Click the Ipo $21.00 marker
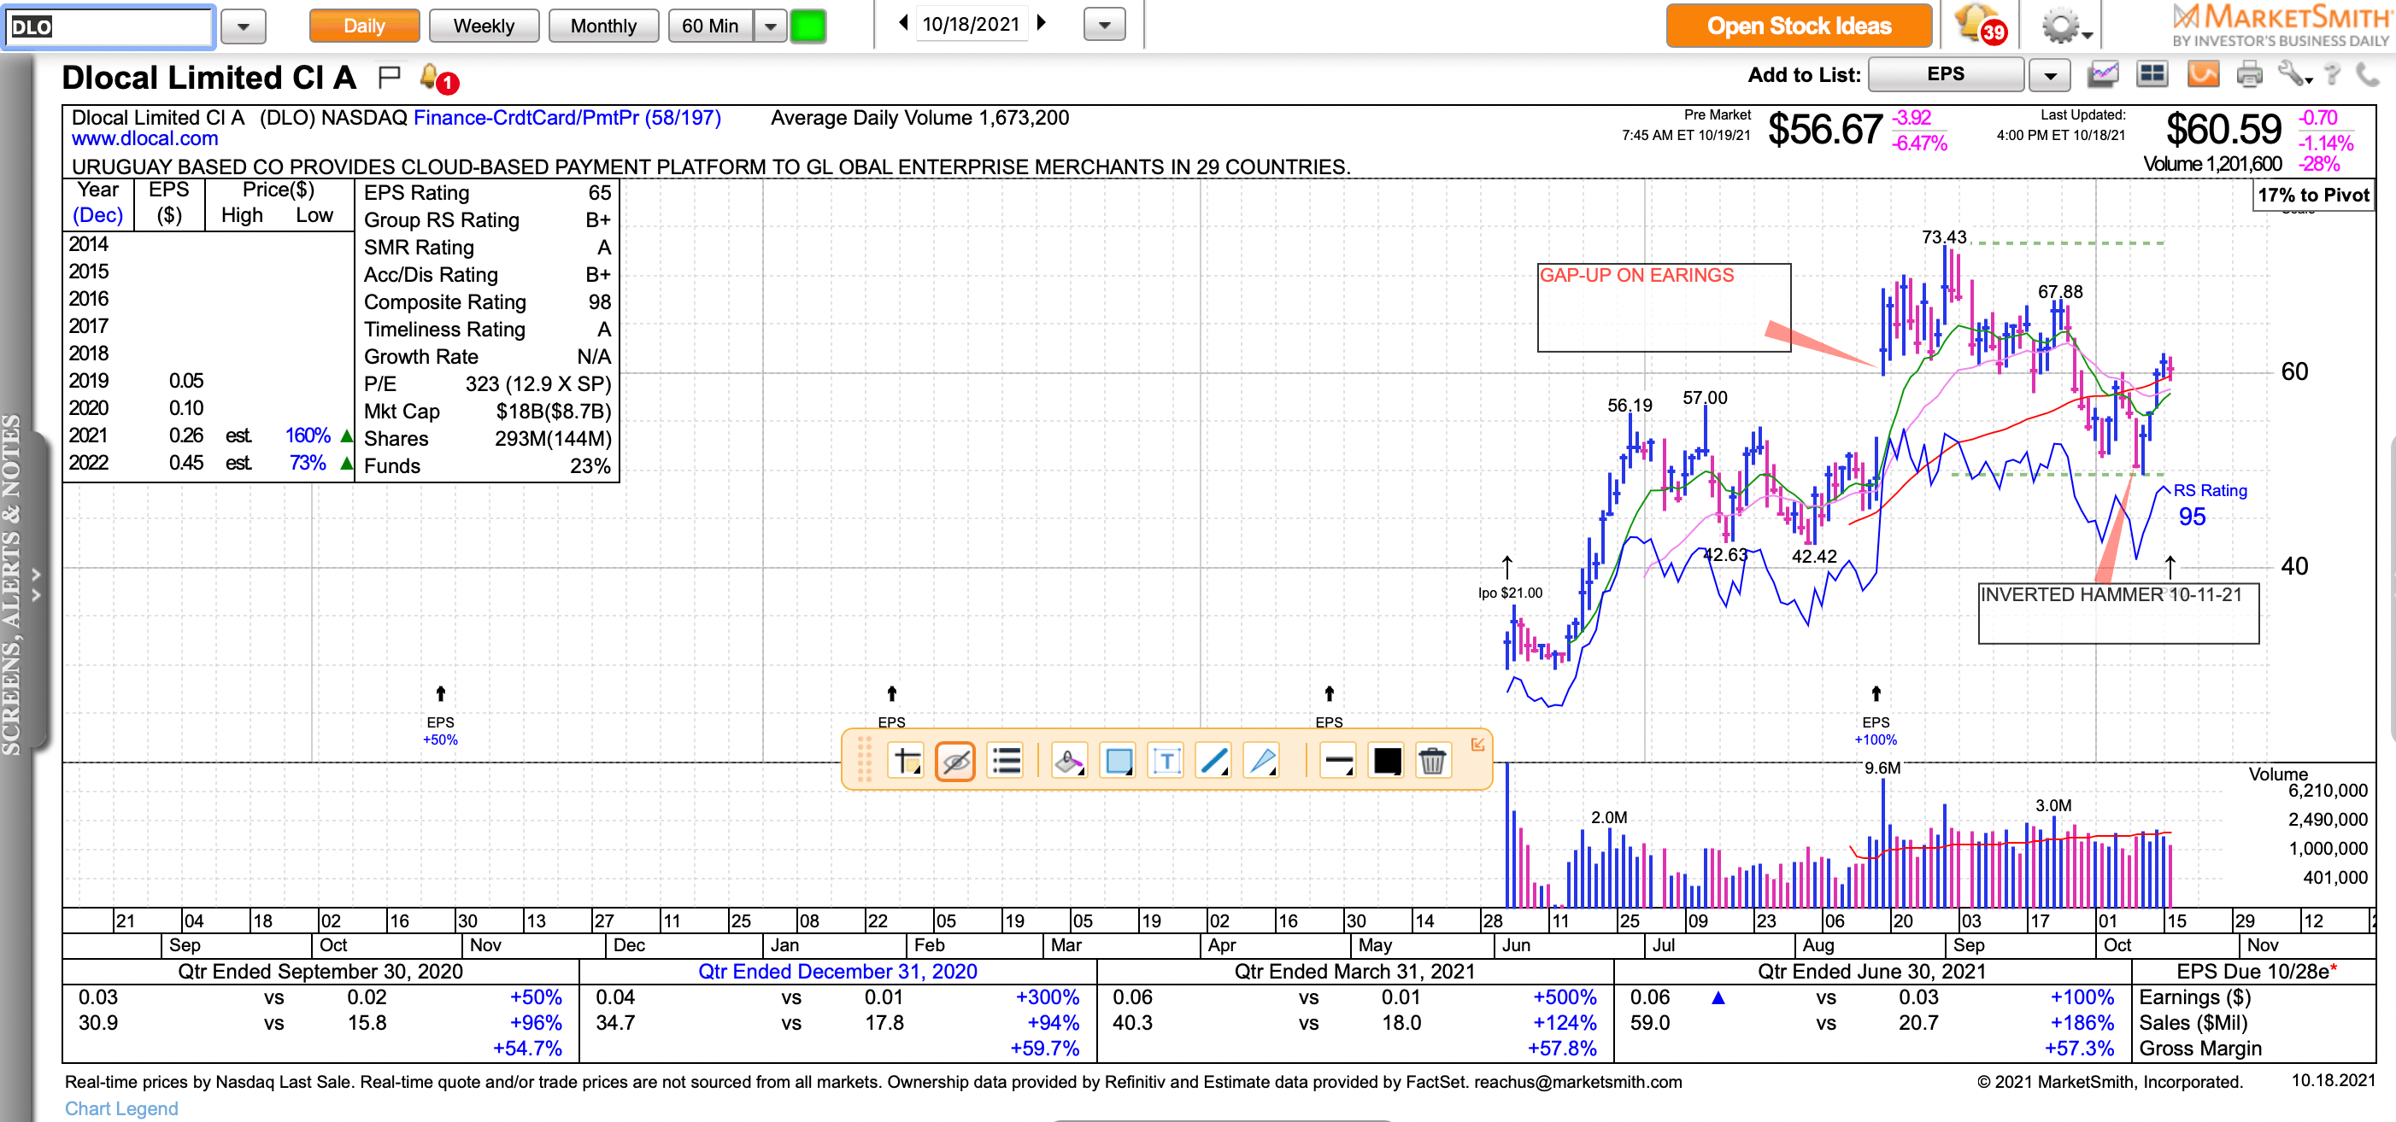The image size is (2396, 1122). coord(1510,593)
